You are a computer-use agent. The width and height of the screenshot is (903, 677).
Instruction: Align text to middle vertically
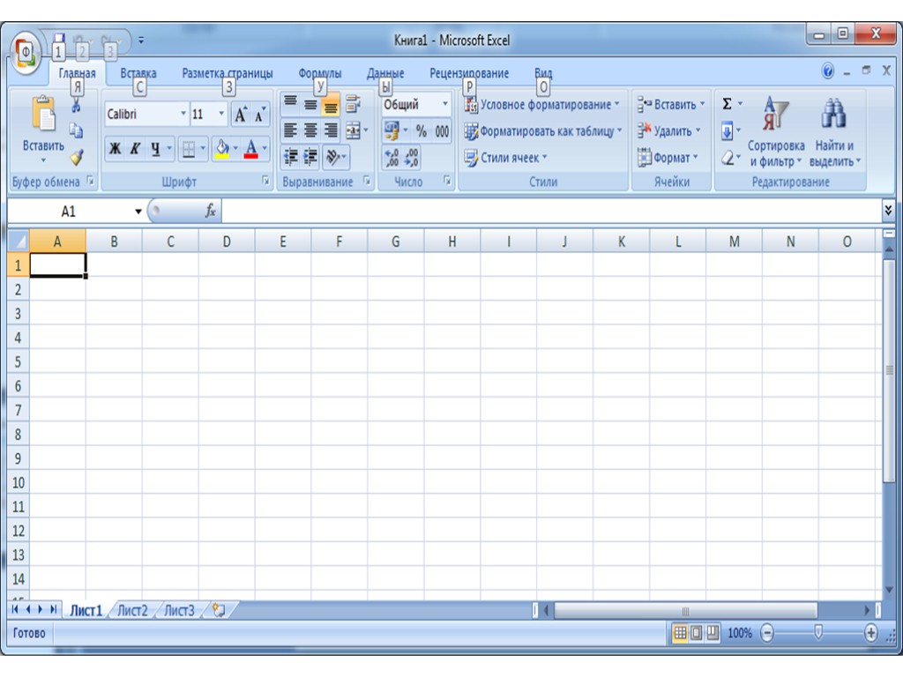pos(310,104)
